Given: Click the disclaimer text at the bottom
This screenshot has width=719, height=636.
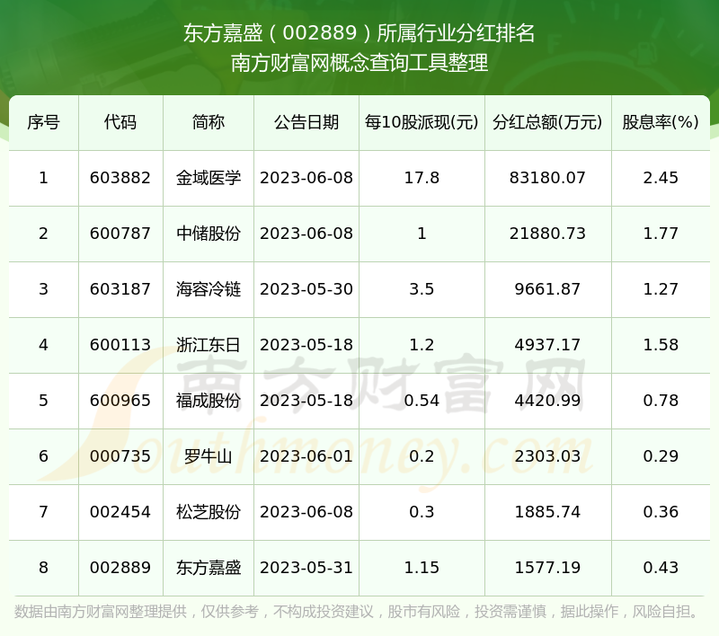Looking at the screenshot, I should (x=358, y=612).
